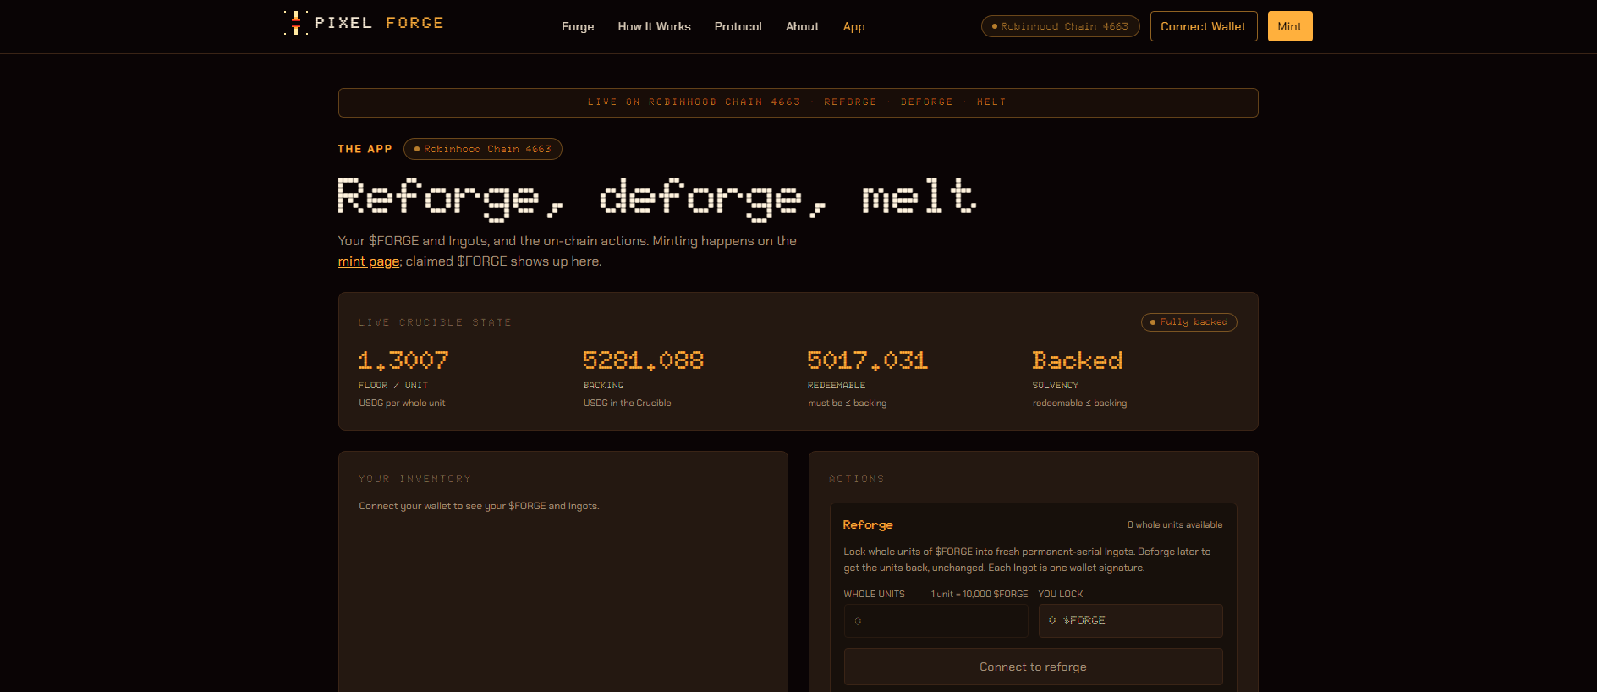The image size is (1597, 692).
Task: Click the Connect Wallet button
Action: 1203,26
